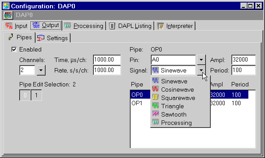Click the Ampl column header

click(x=217, y=84)
